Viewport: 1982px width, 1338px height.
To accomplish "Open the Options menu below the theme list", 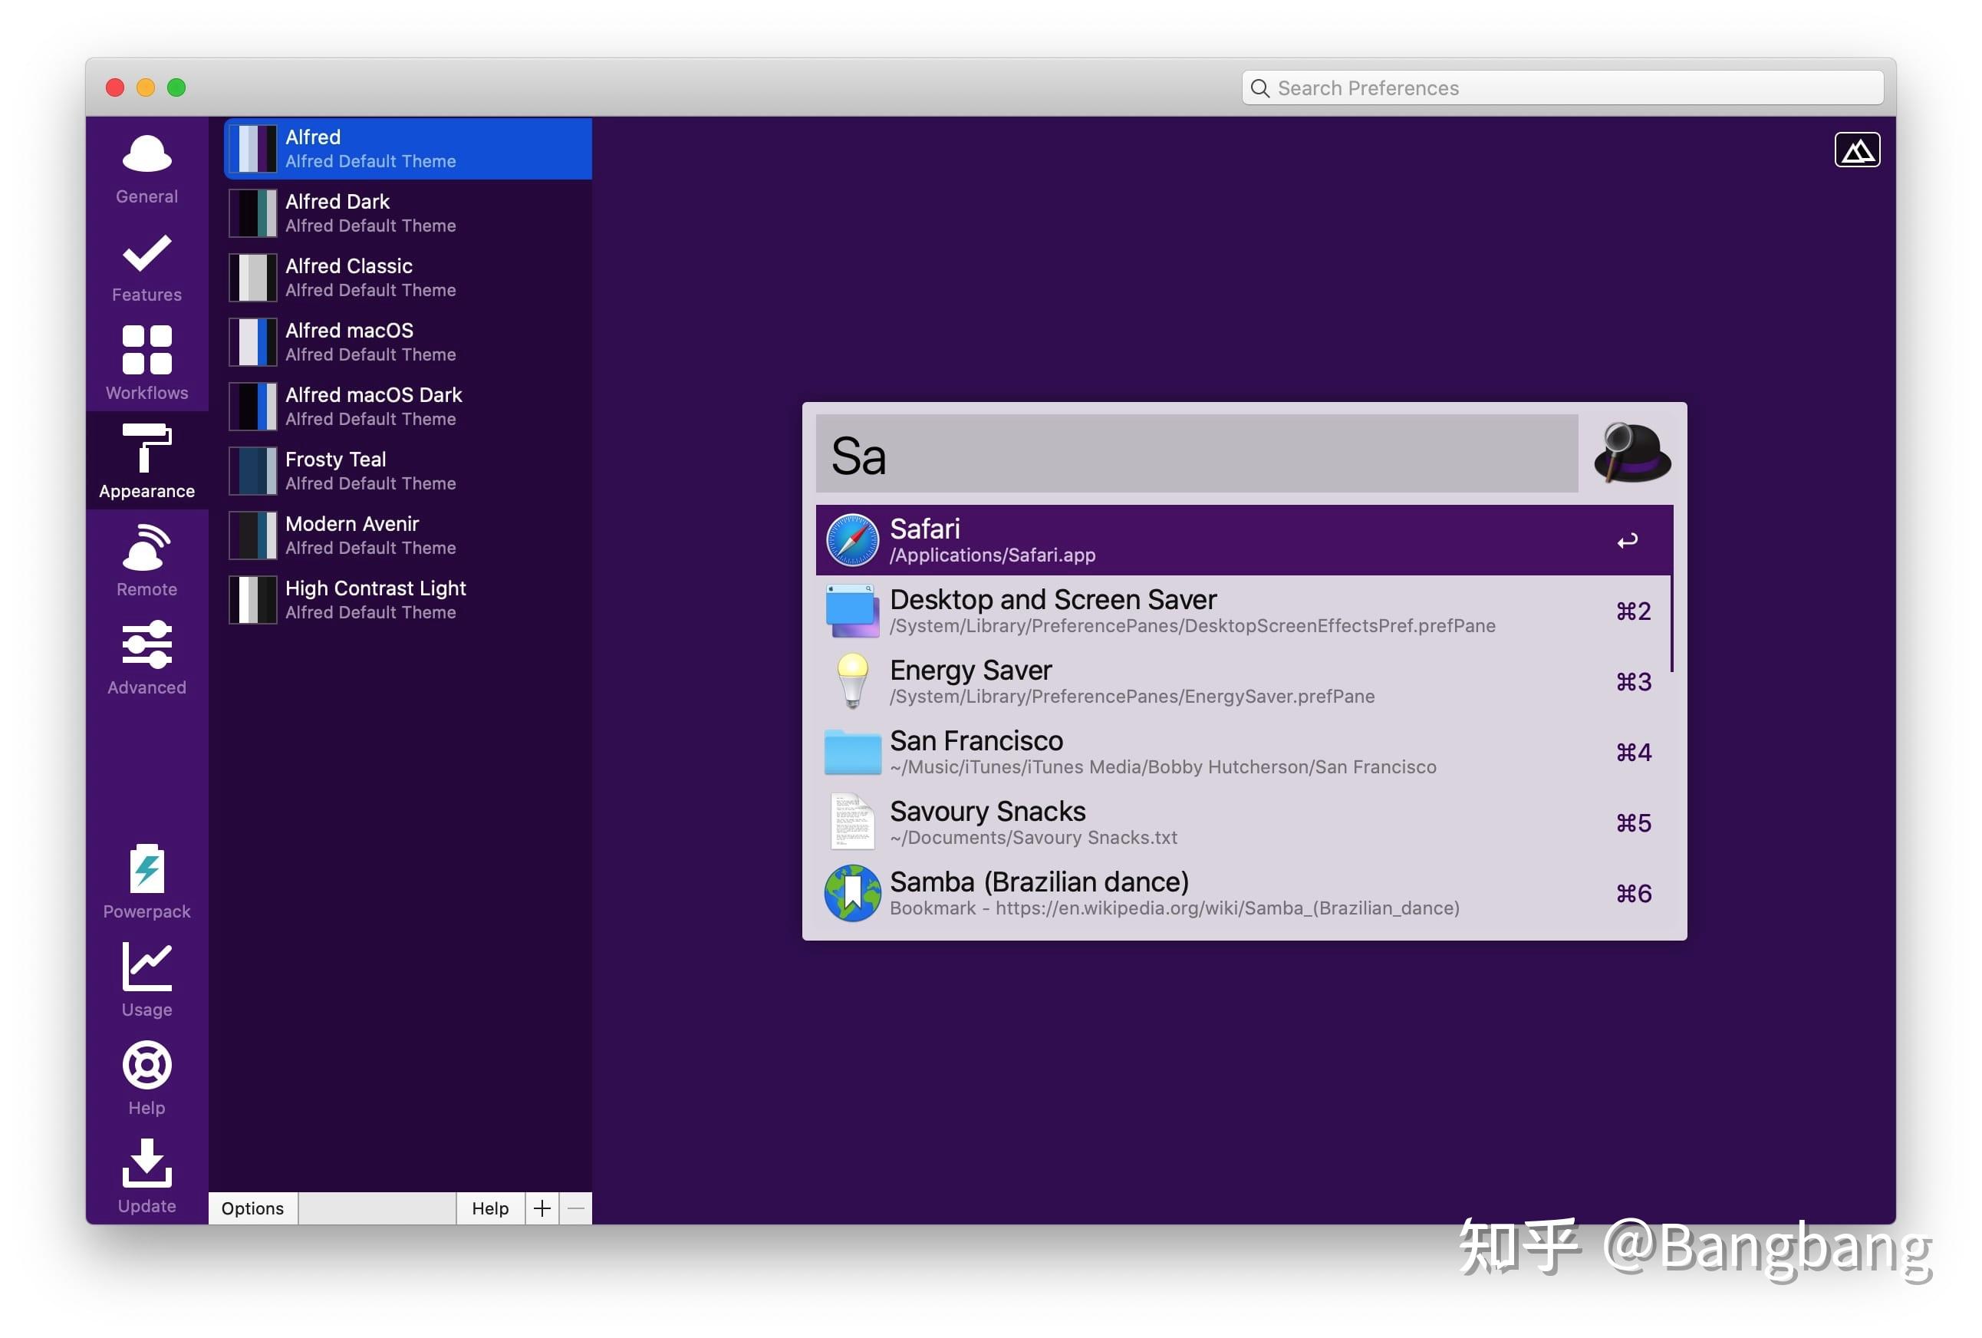I will 252,1208.
